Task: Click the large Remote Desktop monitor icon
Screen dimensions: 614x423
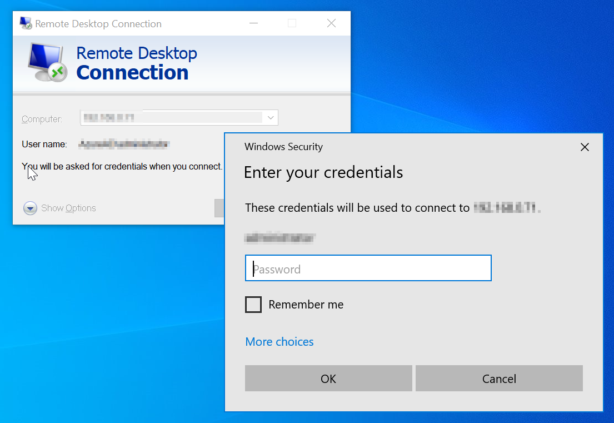Action: (x=47, y=62)
